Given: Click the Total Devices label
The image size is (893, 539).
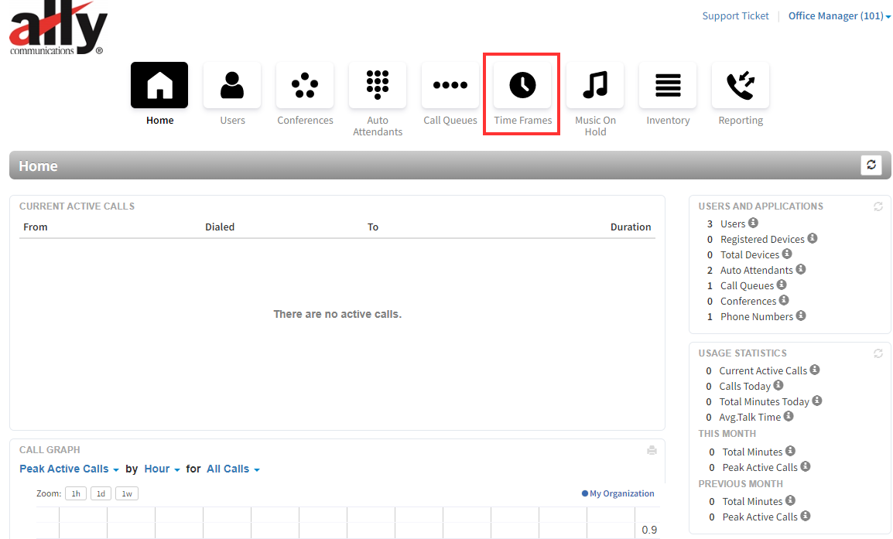Looking at the screenshot, I should click(x=750, y=254).
